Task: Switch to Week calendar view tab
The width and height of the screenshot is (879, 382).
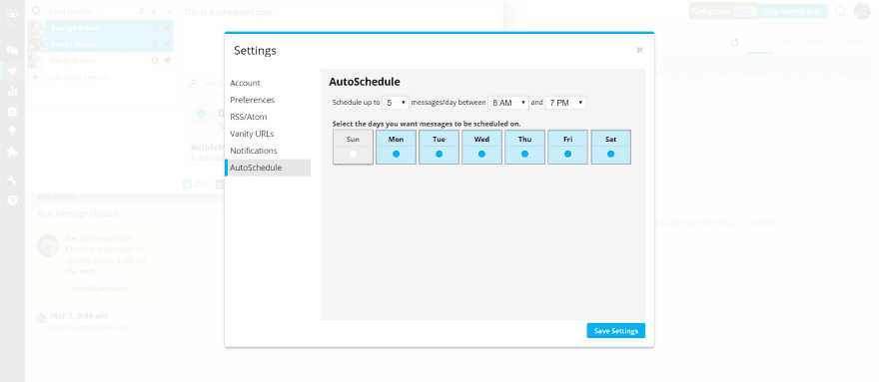Action: pyautogui.click(x=817, y=42)
